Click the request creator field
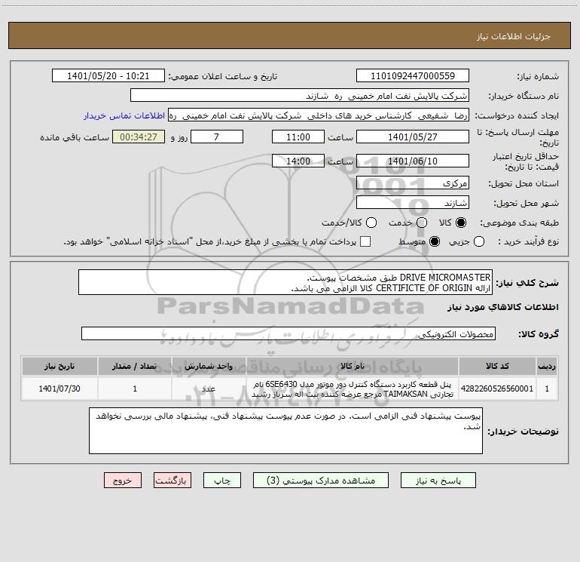This screenshot has height=562, width=580. [x=319, y=115]
